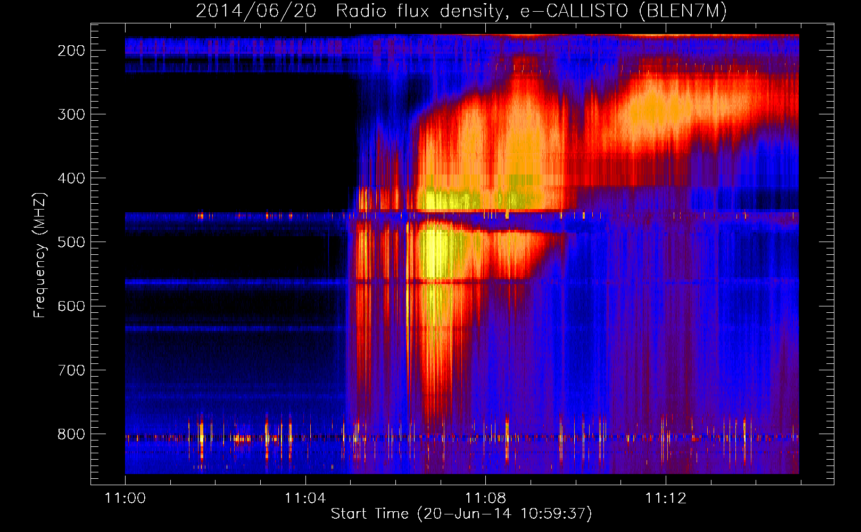Select the 800 frequency tick label
861x532 pixels.
[71, 434]
